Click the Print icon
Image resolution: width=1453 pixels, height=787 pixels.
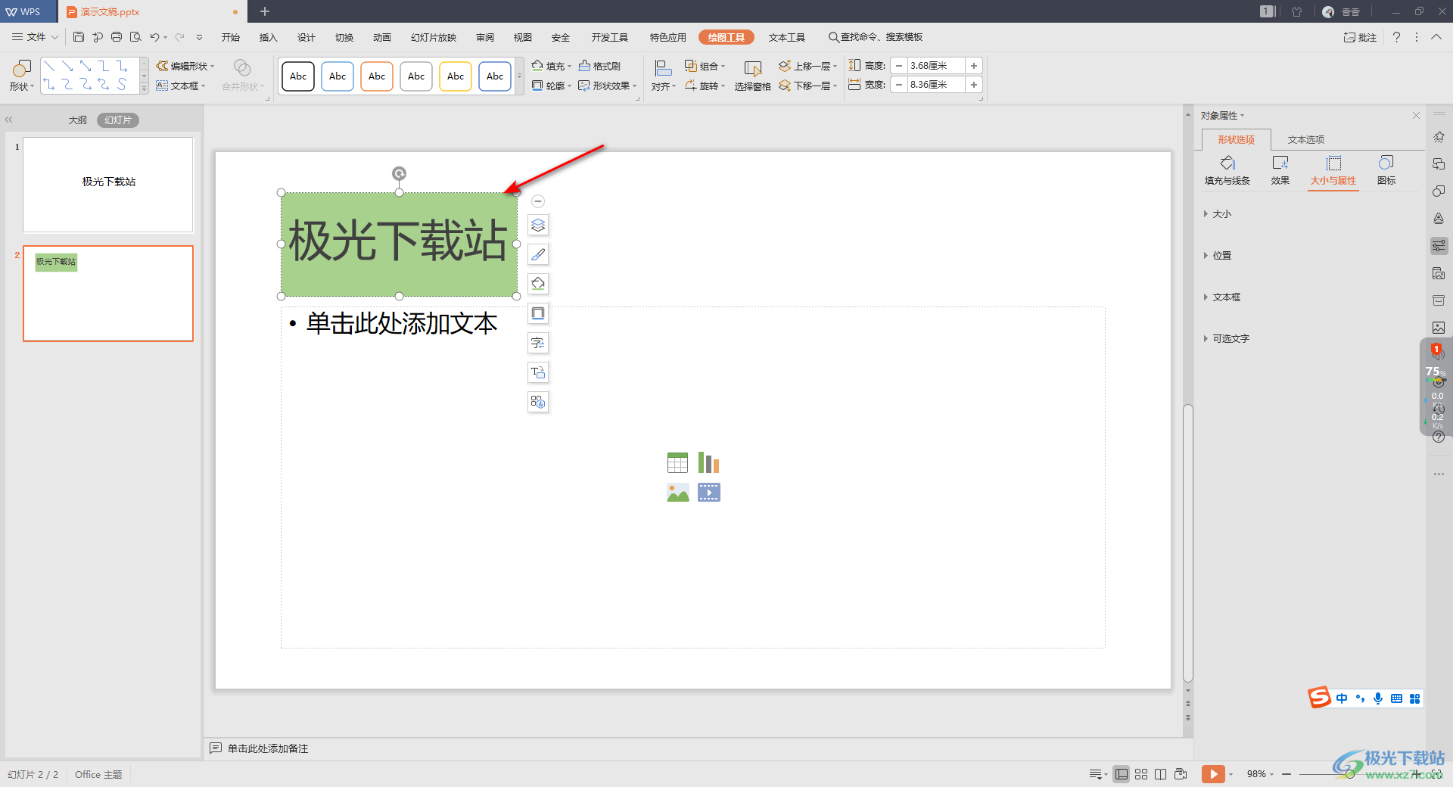117,37
